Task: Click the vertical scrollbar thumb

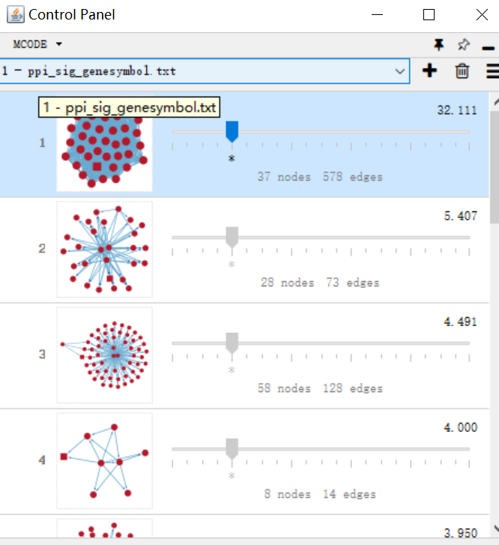Action: point(495,167)
